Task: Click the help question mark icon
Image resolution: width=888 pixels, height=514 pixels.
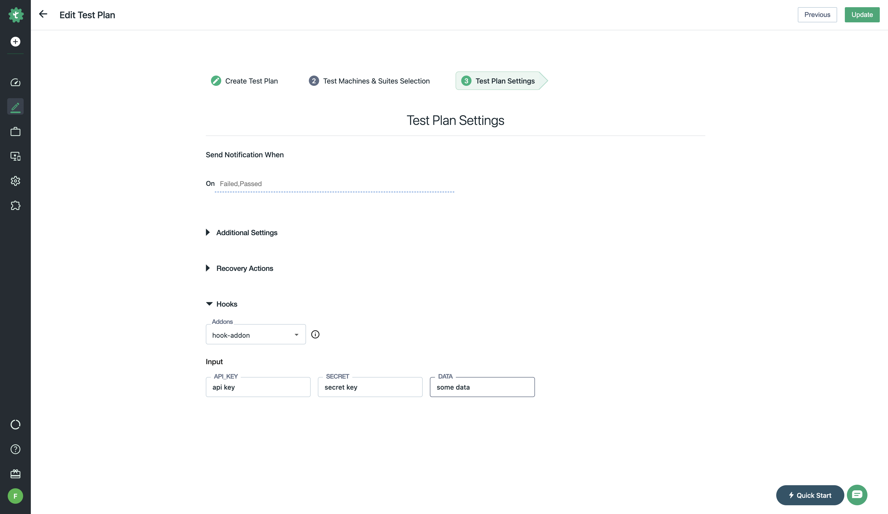Action: point(15,449)
